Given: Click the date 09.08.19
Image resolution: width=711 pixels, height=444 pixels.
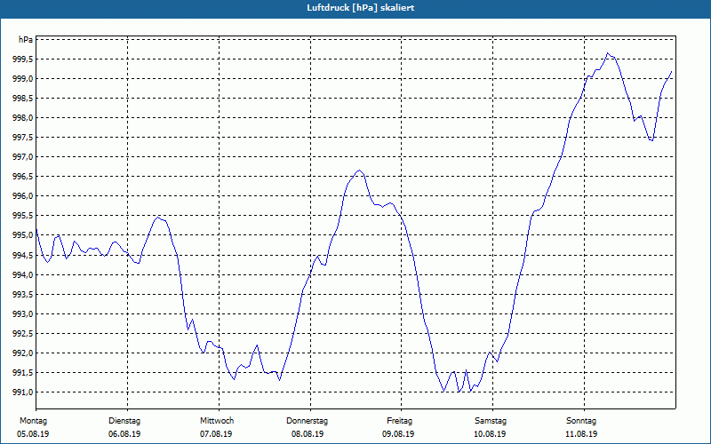Looking at the screenshot, I should [x=398, y=434].
